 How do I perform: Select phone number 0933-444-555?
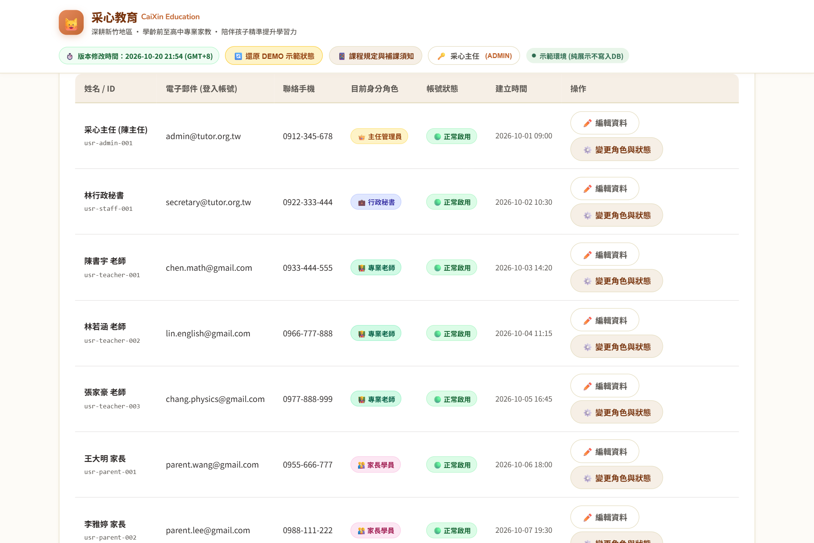click(x=308, y=268)
